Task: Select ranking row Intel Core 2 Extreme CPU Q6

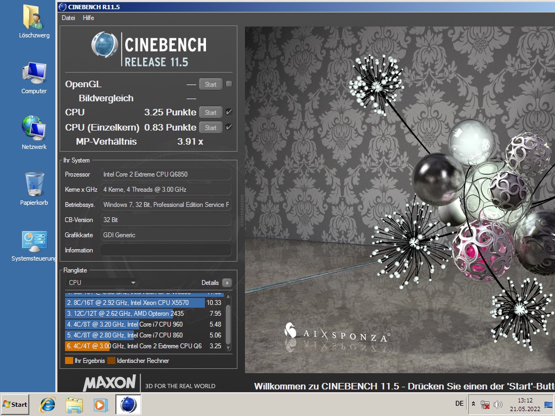Action: coord(144,346)
